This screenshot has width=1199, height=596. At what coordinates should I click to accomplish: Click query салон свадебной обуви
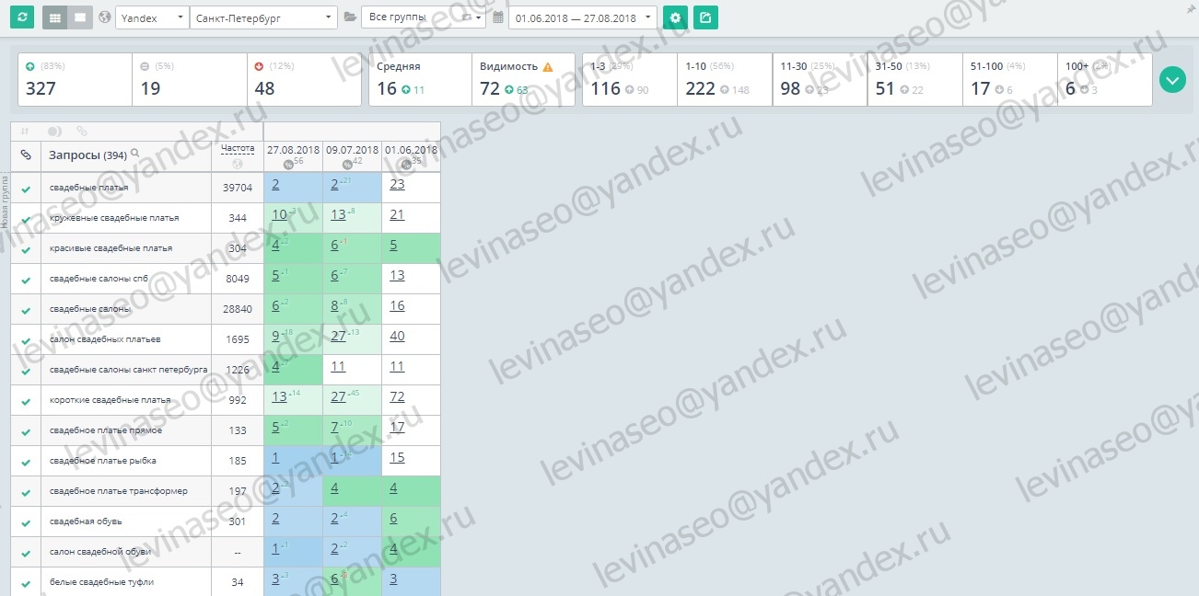pyautogui.click(x=99, y=552)
